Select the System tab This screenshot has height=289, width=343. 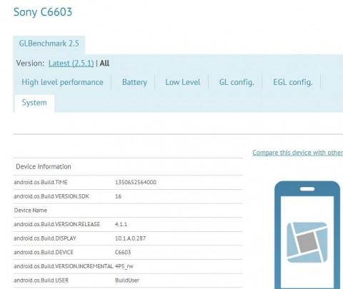coord(34,103)
